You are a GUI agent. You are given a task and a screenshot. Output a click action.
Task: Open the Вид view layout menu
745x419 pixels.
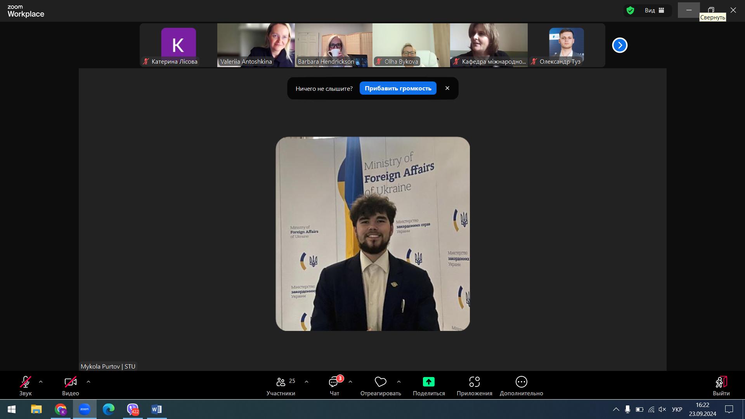pyautogui.click(x=655, y=10)
